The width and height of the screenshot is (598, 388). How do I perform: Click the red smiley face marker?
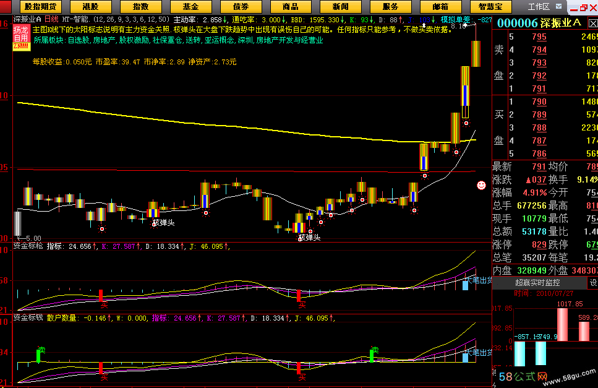click(x=481, y=186)
